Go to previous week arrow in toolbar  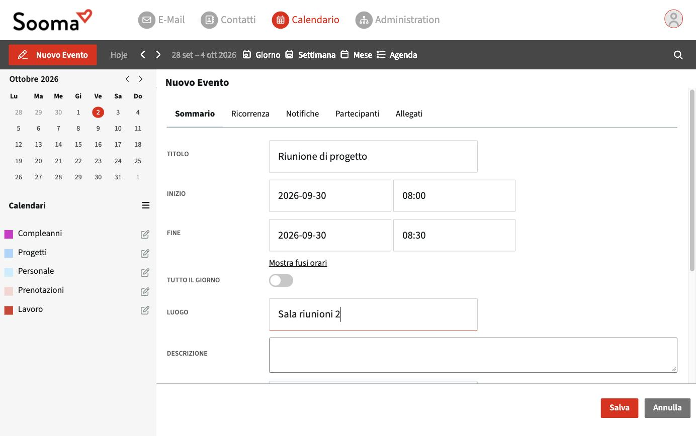pos(143,55)
